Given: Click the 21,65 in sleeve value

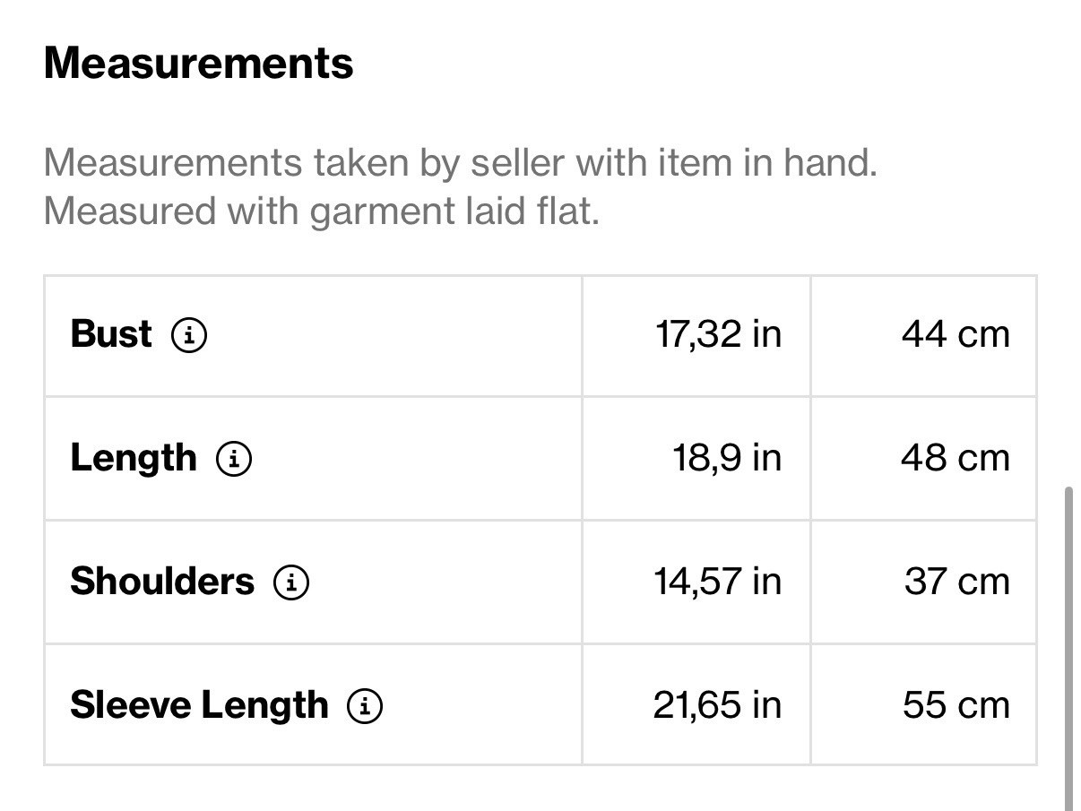Looking at the screenshot, I should (x=717, y=705).
